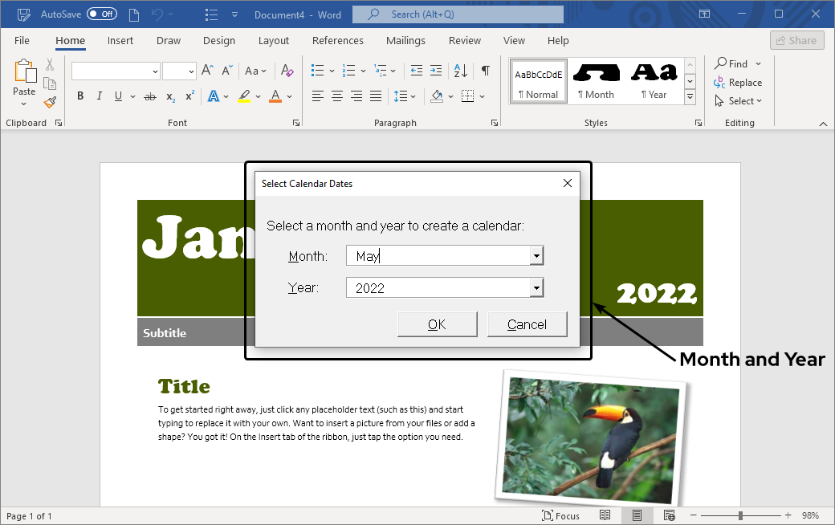Open the Month dropdown in dialog
The width and height of the screenshot is (835, 525).
point(536,256)
